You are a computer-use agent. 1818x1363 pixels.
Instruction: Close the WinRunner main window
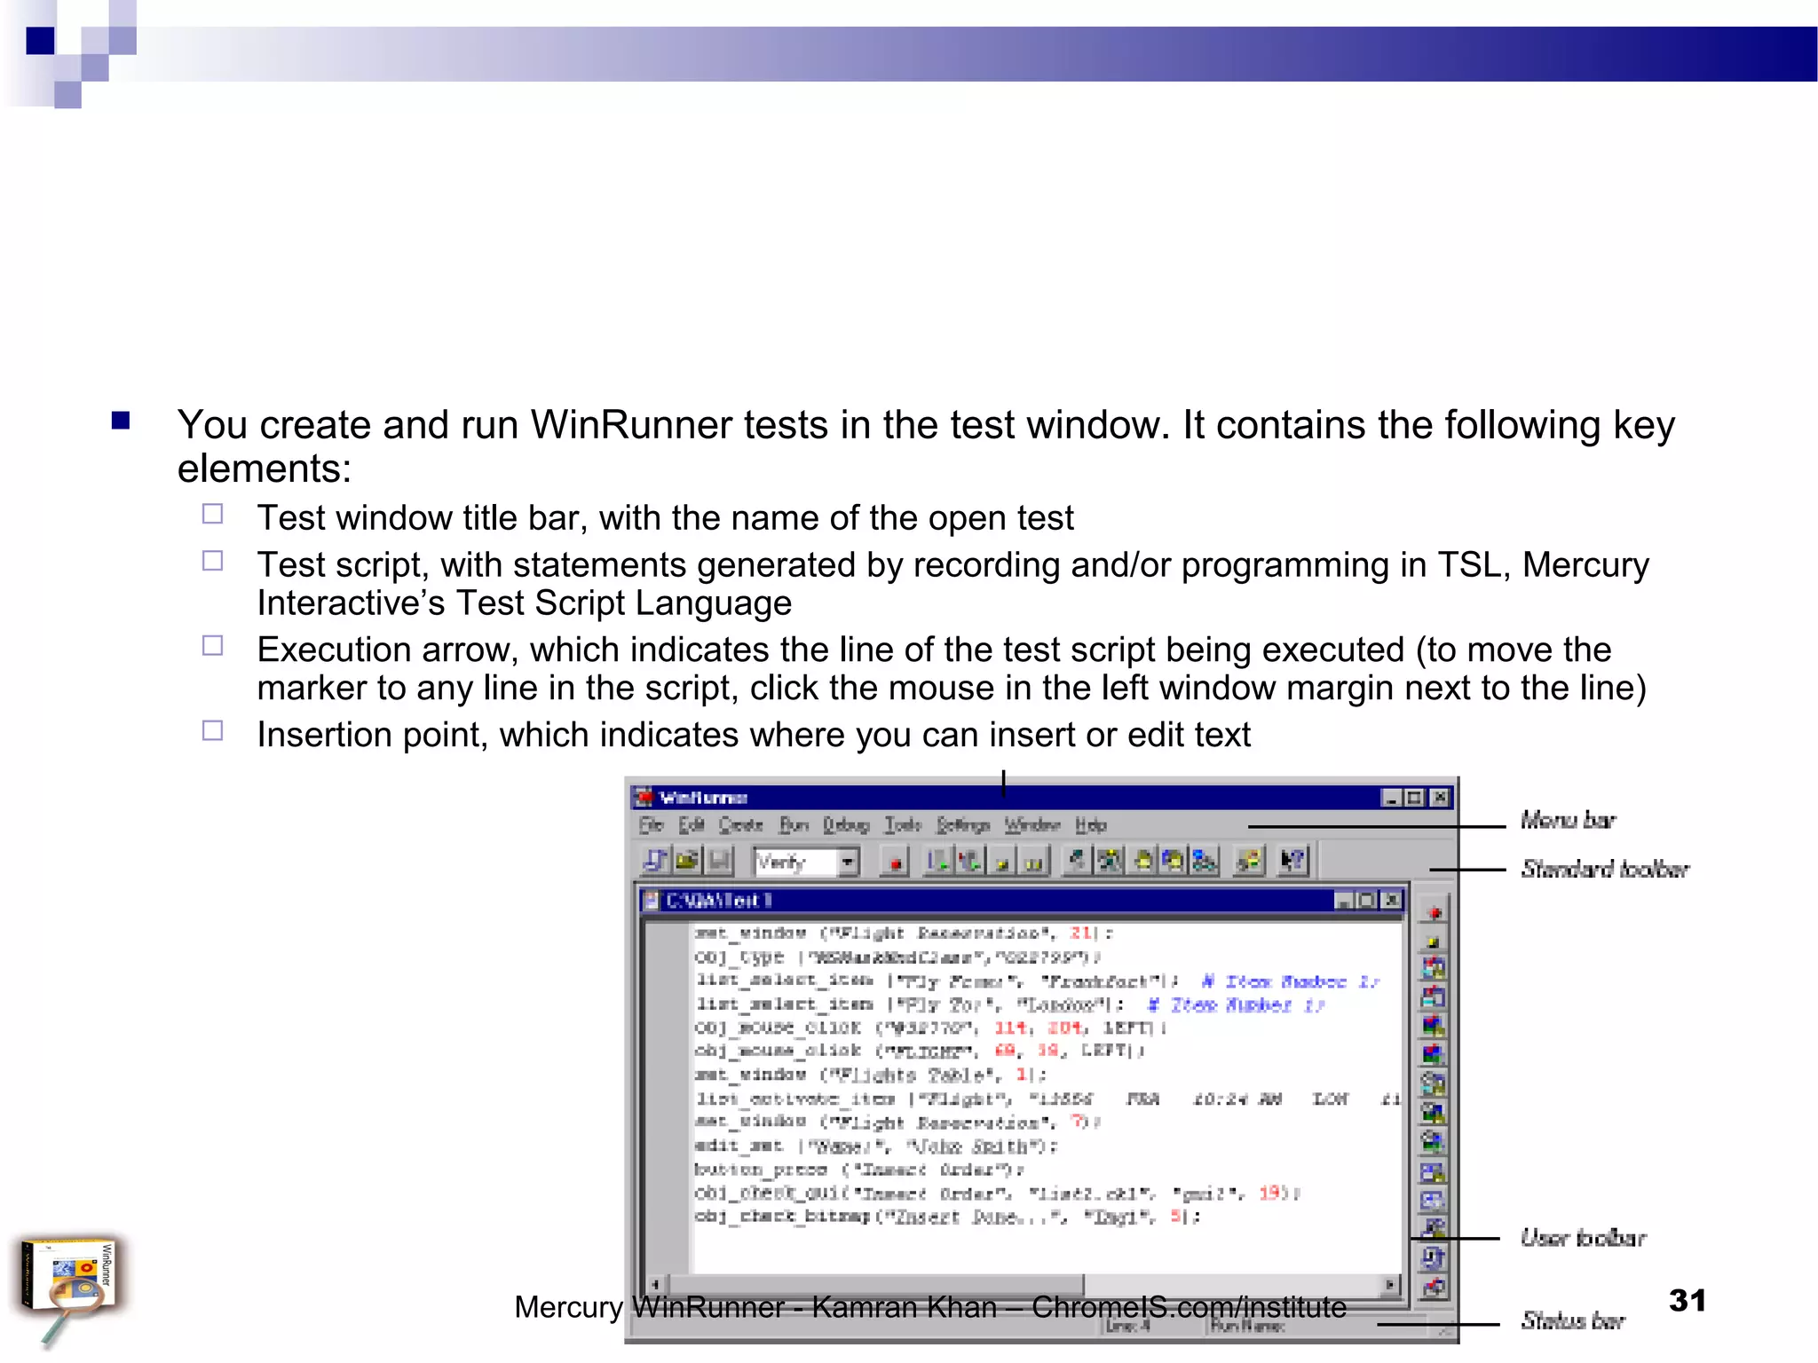[1441, 798]
